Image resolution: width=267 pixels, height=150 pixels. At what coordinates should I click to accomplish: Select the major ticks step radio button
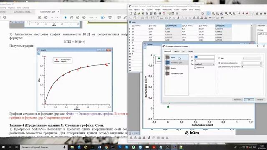click(x=219, y=63)
